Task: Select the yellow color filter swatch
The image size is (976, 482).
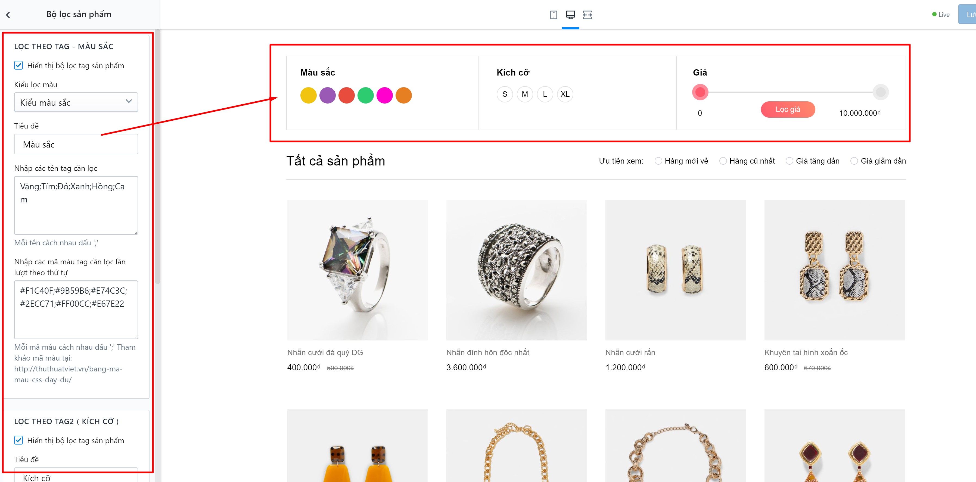Action: pos(308,95)
